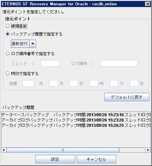Screen dimensions: 152x166
Task: Choose ログ順序番号で指定する radio option
Action: 8,54
